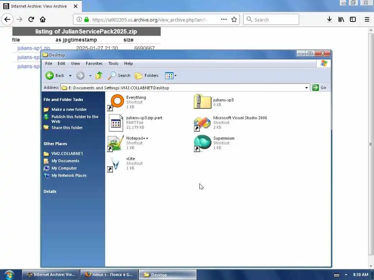Select Supermium shortcut icon
The height and width of the screenshot is (280, 374).
202,143
